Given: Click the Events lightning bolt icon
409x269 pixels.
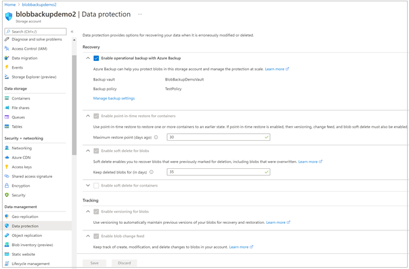Looking at the screenshot, I should point(7,67).
